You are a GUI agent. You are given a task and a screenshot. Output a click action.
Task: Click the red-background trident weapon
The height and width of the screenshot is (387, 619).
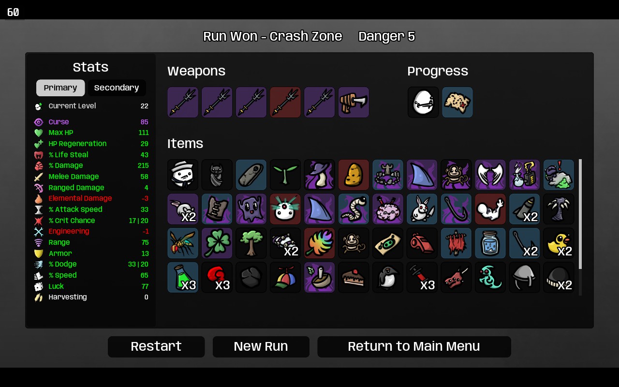tap(285, 102)
